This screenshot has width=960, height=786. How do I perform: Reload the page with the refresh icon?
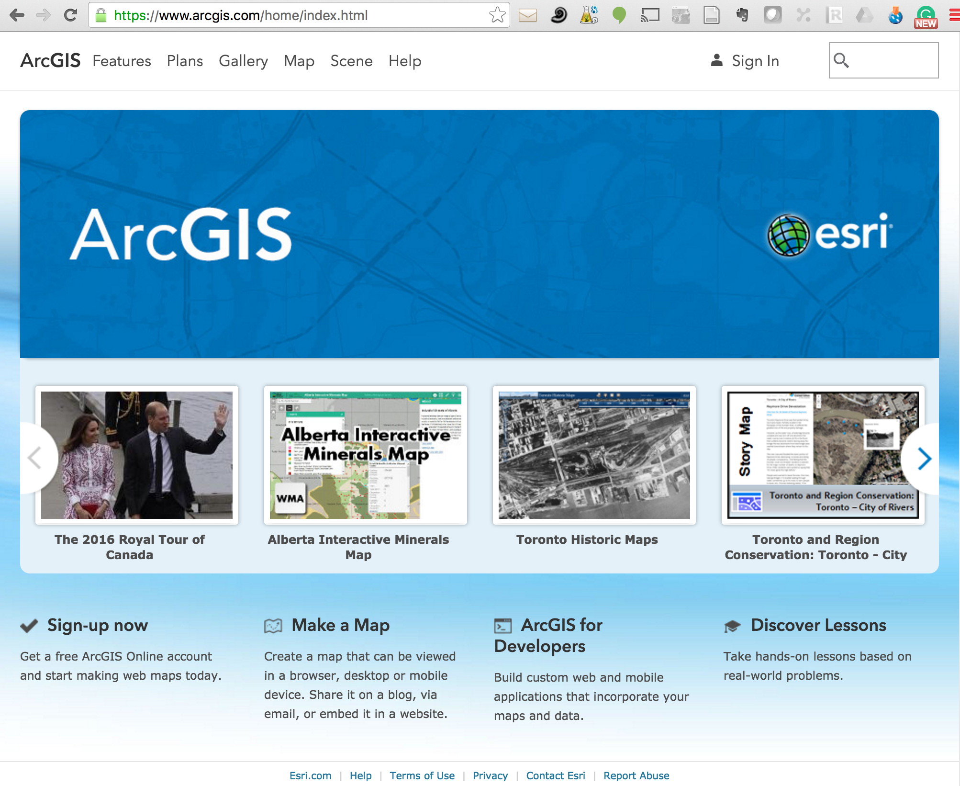pos(70,15)
